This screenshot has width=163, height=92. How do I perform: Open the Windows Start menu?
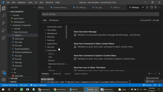[x=3, y=89]
